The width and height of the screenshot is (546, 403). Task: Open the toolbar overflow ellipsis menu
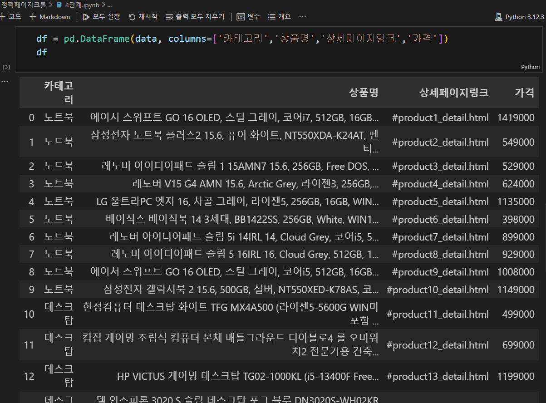(303, 17)
